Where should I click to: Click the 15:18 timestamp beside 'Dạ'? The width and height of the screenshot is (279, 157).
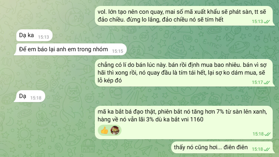tap(36, 98)
